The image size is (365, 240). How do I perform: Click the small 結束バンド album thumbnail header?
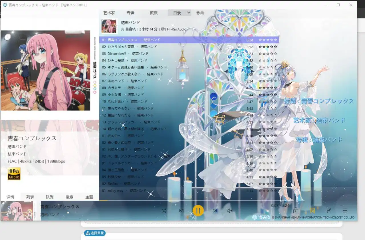point(109,26)
